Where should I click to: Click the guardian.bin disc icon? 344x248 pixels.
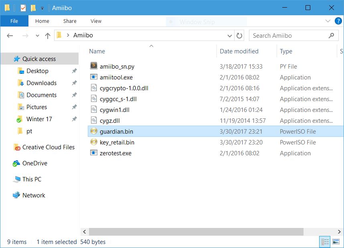click(94, 131)
